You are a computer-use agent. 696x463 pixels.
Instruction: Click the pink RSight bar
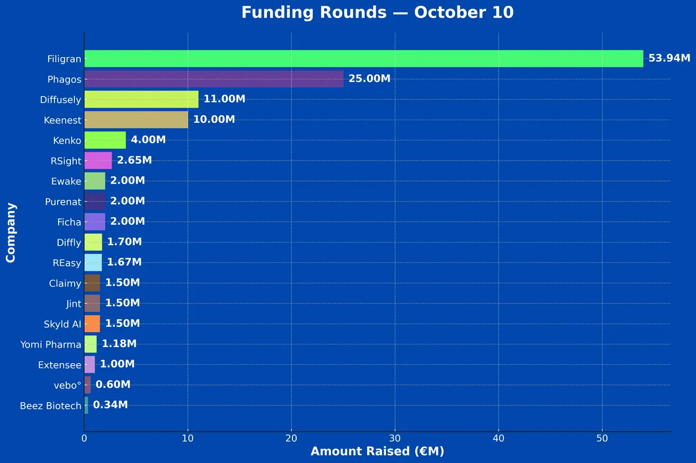(x=98, y=160)
